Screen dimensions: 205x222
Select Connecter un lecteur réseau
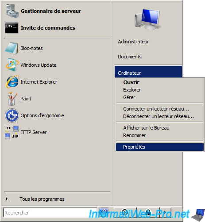pyautogui.click(x=156, y=109)
